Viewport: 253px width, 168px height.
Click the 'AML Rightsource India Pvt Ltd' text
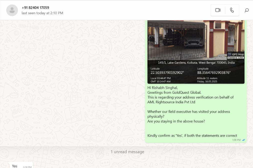pos(171,102)
